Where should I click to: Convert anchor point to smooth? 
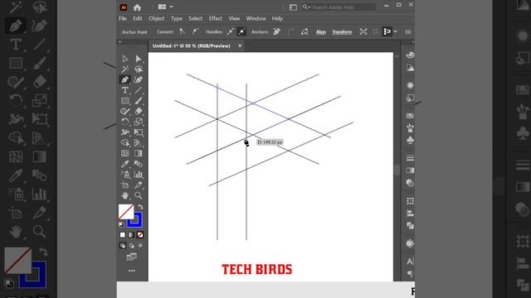pyautogui.click(x=196, y=31)
